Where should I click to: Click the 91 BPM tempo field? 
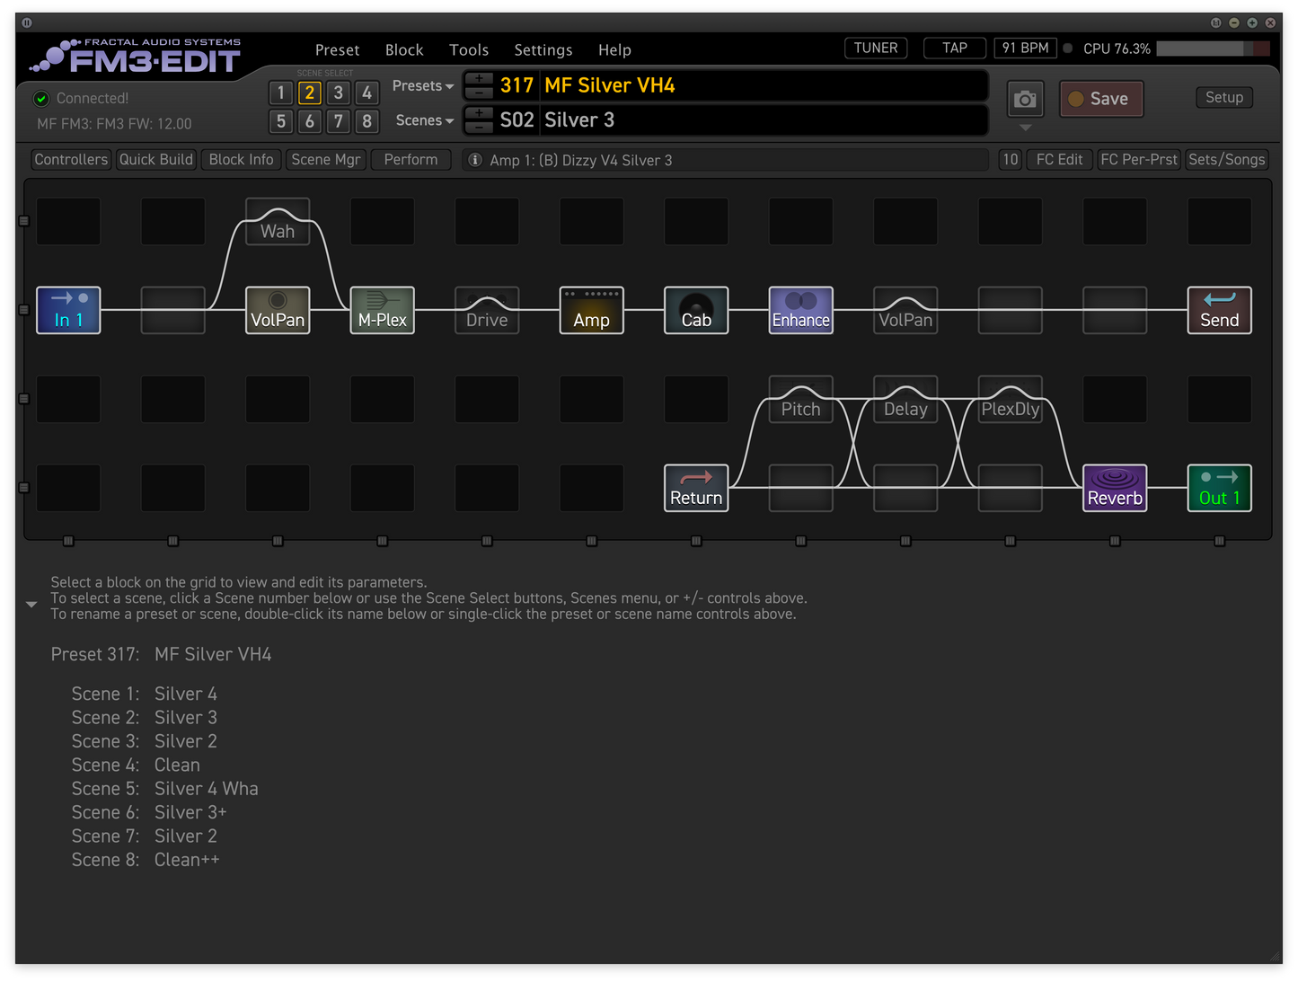(x=1025, y=49)
